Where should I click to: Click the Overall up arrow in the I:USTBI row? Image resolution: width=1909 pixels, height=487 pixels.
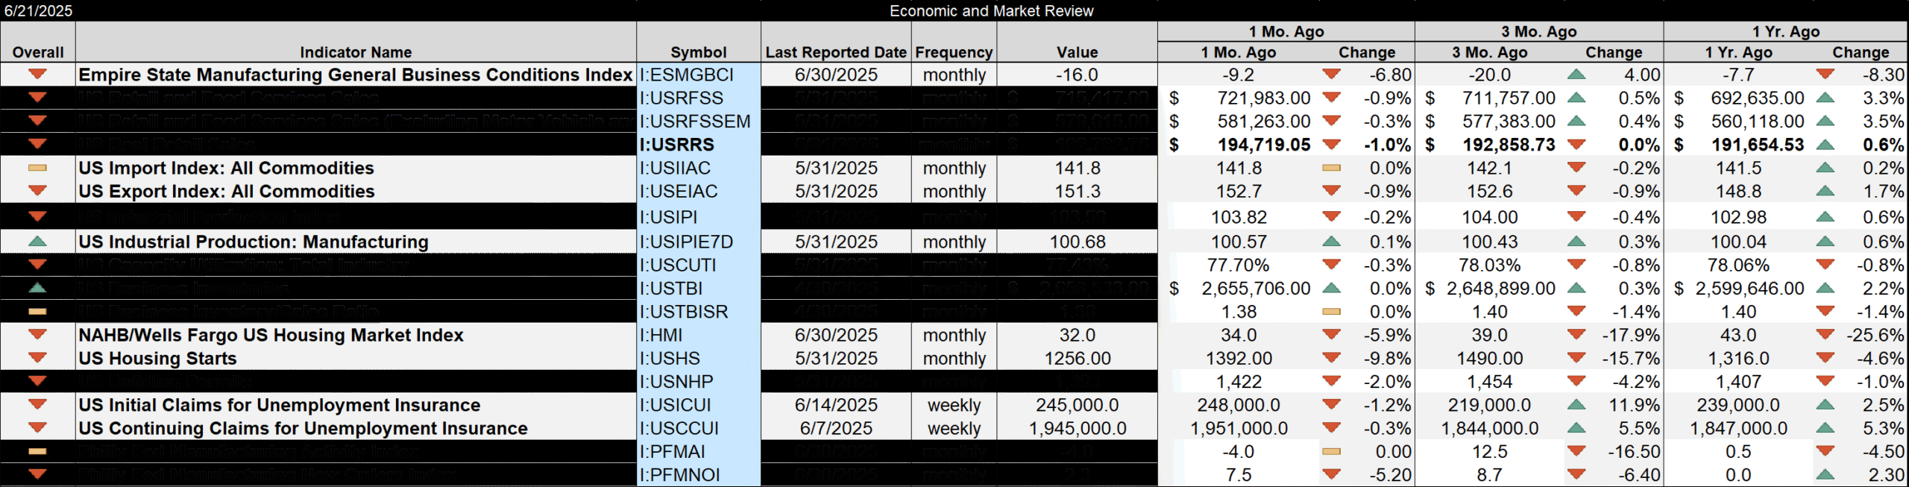coord(37,288)
